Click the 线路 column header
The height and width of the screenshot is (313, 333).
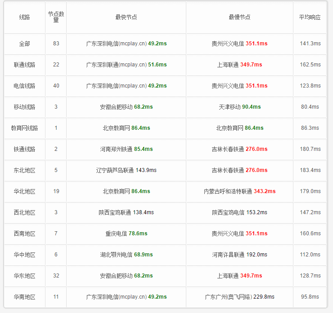(x=24, y=17)
